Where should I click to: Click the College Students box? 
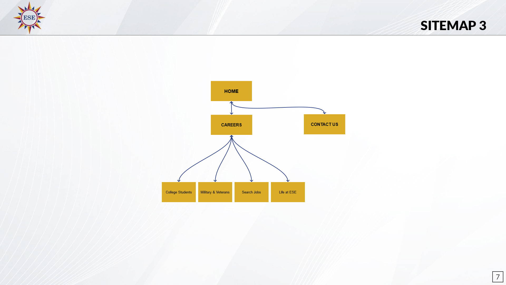pyautogui.click(x=179, y=192)
